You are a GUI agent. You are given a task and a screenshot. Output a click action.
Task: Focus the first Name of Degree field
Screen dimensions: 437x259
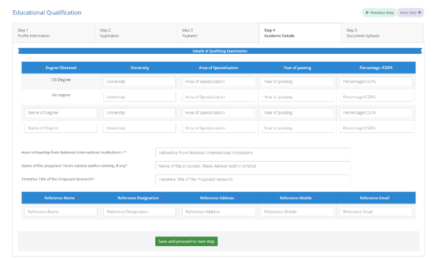[61, 113]
